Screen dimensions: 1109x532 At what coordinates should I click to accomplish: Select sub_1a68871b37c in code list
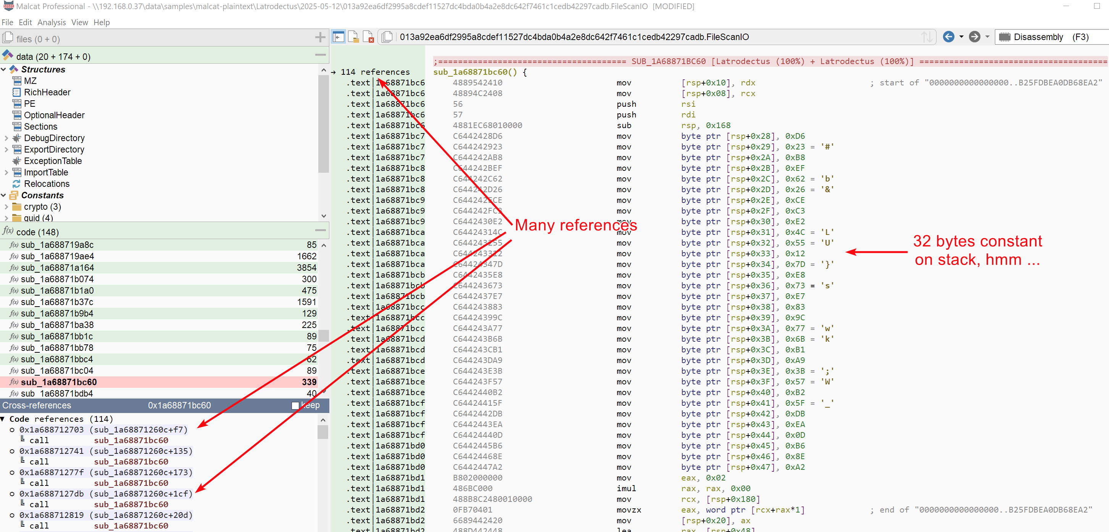click(57, 302)
